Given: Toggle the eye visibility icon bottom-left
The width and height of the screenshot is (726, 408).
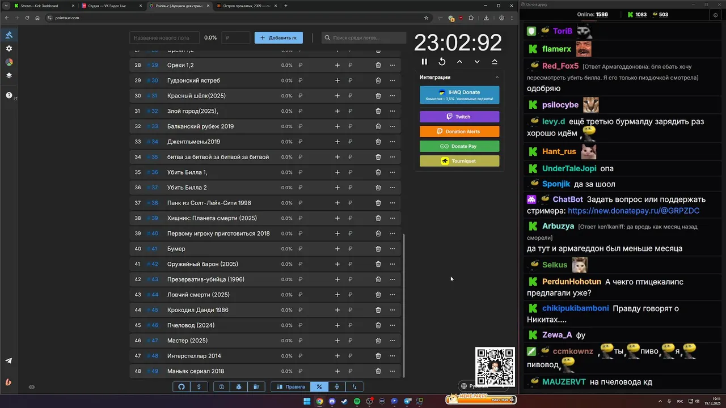Looking at the screenshot, I should 32,387.
